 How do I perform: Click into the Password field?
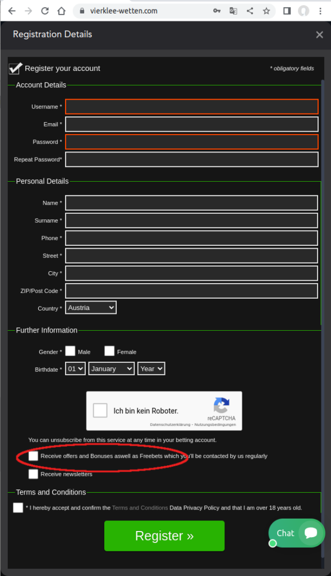pyautogui.click(x=192, y=142)
